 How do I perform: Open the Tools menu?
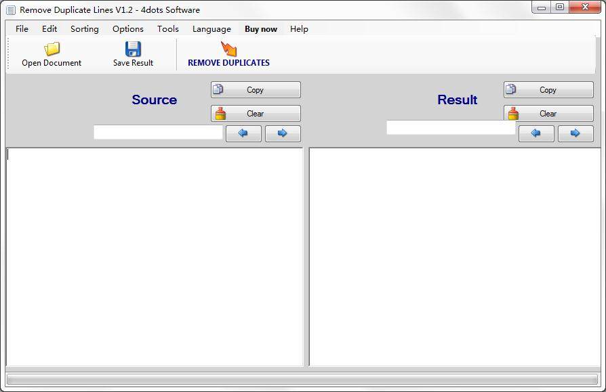(x=167, y=28)
